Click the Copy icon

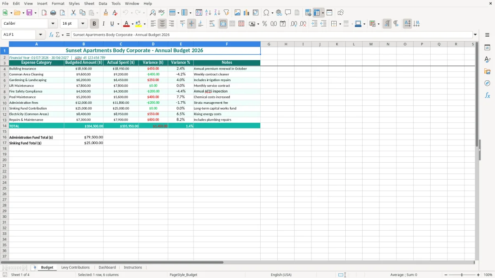point(82,13)
